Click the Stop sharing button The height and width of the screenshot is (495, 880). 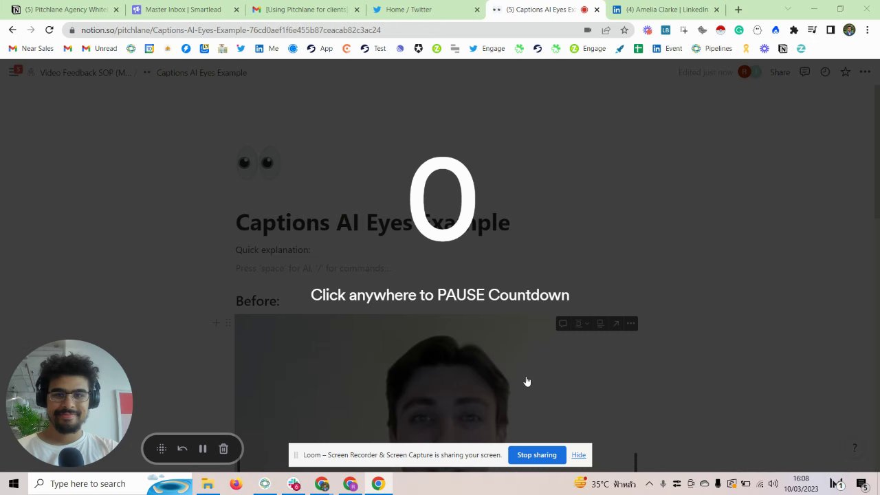tap(536, 455)
